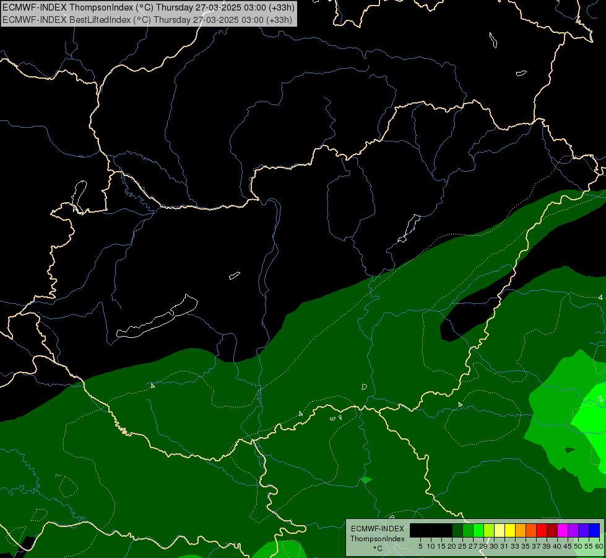Select the magenta 40–45 legend swatch
606x558 pixels.
coord(563,530)
